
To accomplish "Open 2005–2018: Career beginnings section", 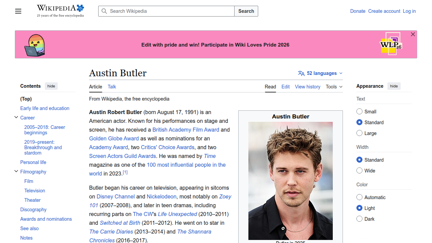I will tap(45, 130).
